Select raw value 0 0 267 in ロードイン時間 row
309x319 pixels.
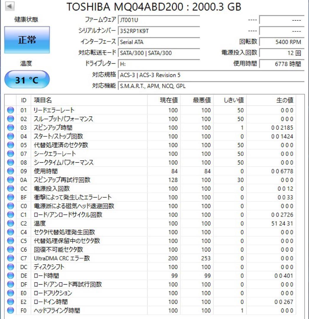[284, 302]
